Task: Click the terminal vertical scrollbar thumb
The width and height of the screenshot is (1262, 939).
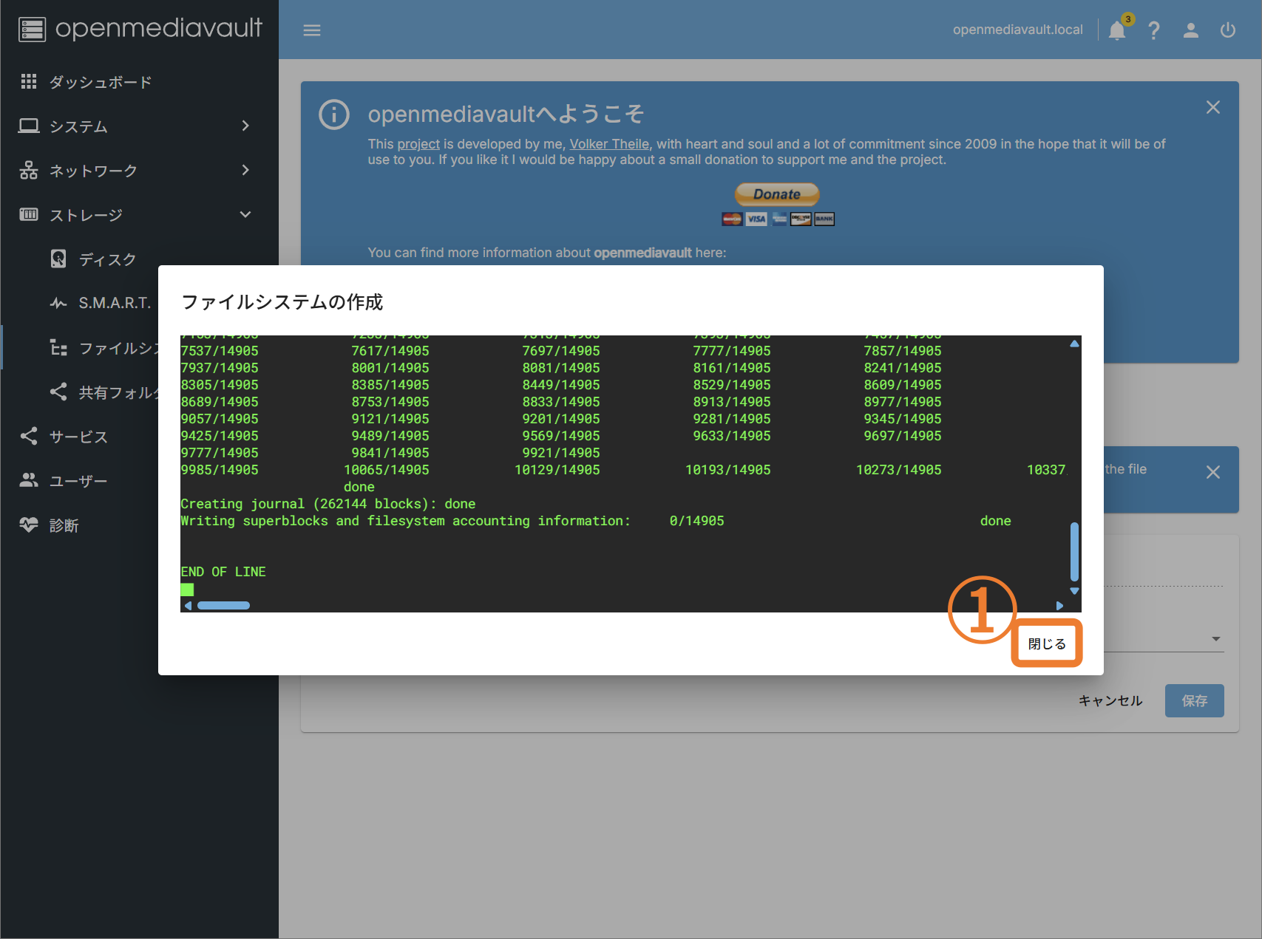Action: click(1074, 552)
